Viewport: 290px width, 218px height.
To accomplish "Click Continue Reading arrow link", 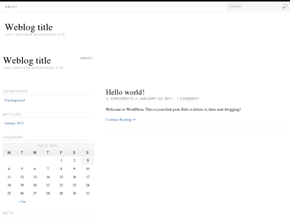I will point(120,120).
